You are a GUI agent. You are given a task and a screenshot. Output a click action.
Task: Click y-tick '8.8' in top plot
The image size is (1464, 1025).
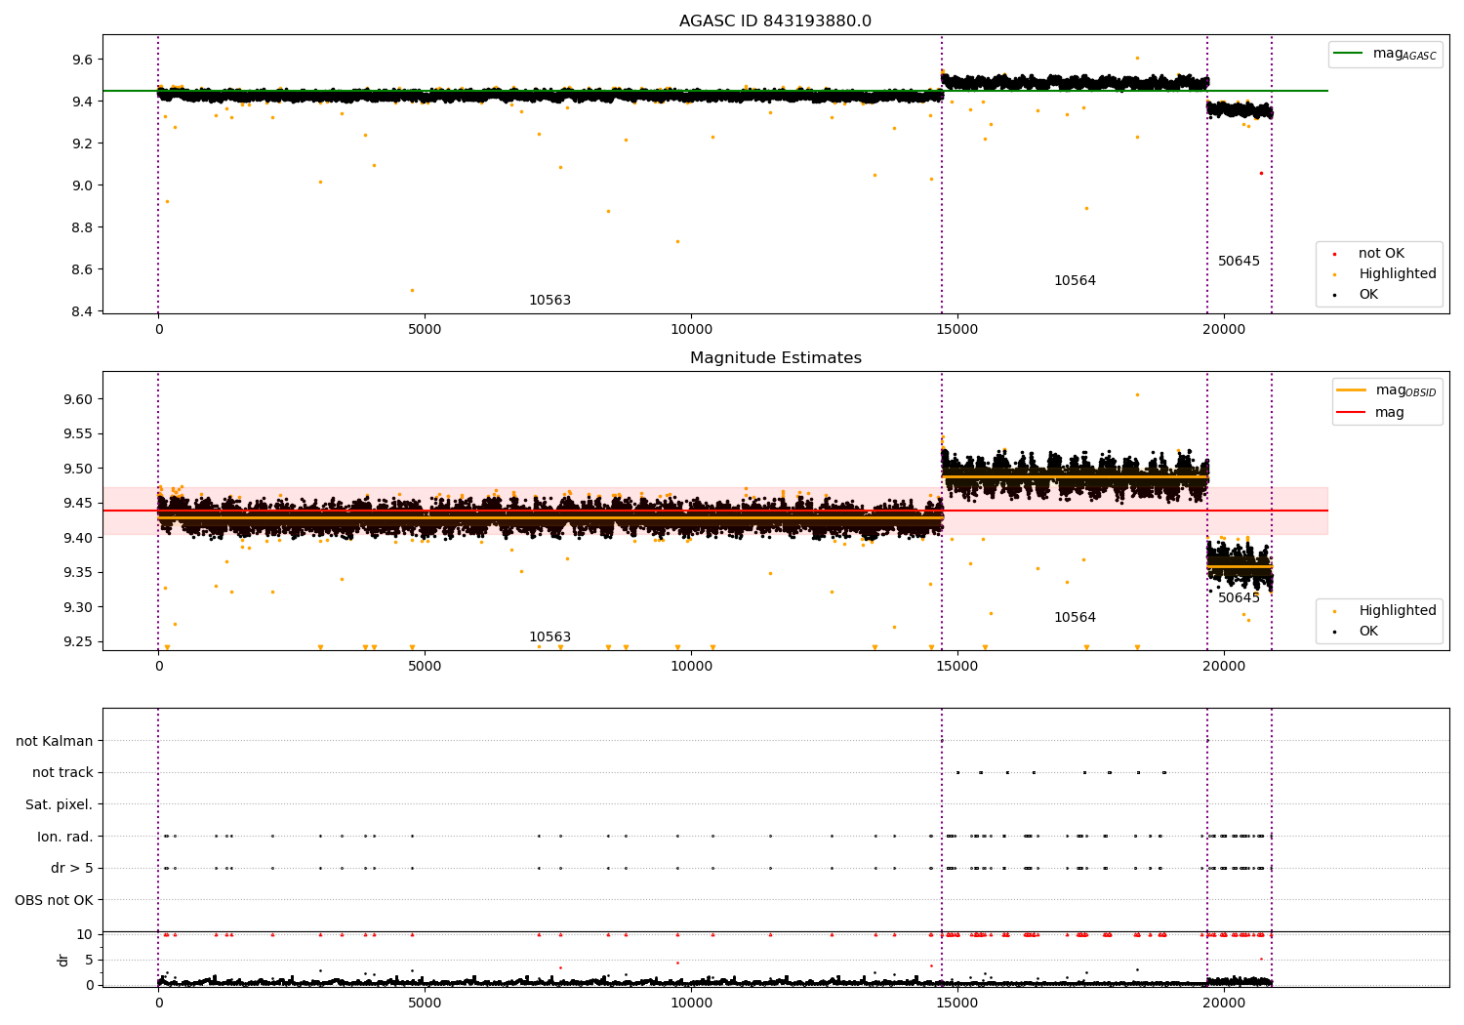click(82, 227)
